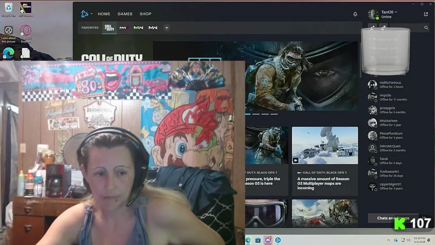Add a game to favorites with plus button
This screenshot has width=435, height=245.
click(167, 28)
